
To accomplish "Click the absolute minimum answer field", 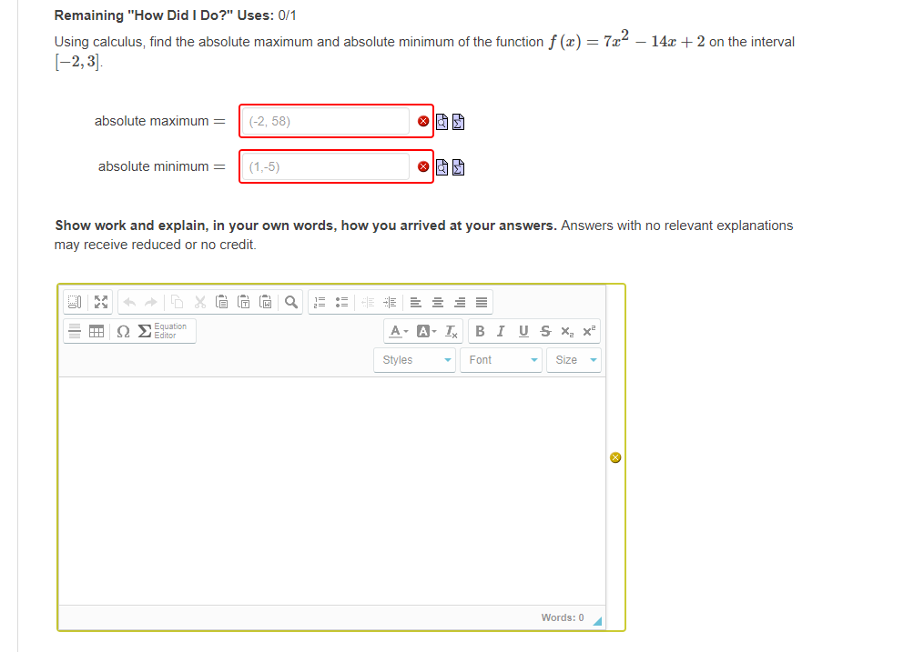I will [328, 166].
